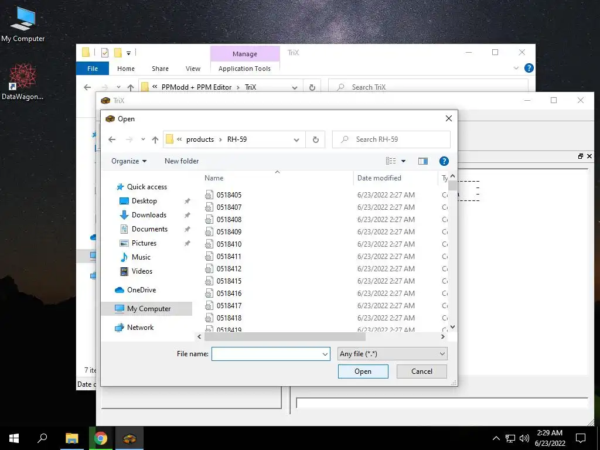The image size is (600, 450).
Task: Switch to the View ribbon tab
Action: click(193, 69)
